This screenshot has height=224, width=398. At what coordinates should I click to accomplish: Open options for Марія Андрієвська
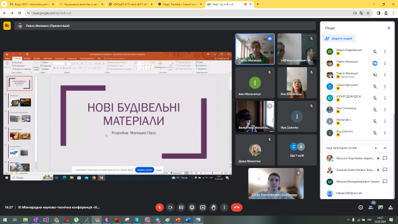point(385,52)
